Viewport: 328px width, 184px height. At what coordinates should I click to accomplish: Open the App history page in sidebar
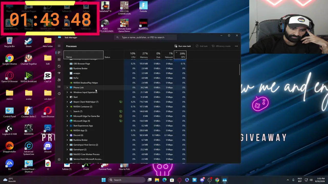(59, 66)
